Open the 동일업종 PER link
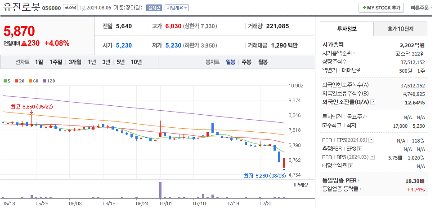Image resolution: width=435 pixels, height=208 pixels. click(x=341, y=181)
